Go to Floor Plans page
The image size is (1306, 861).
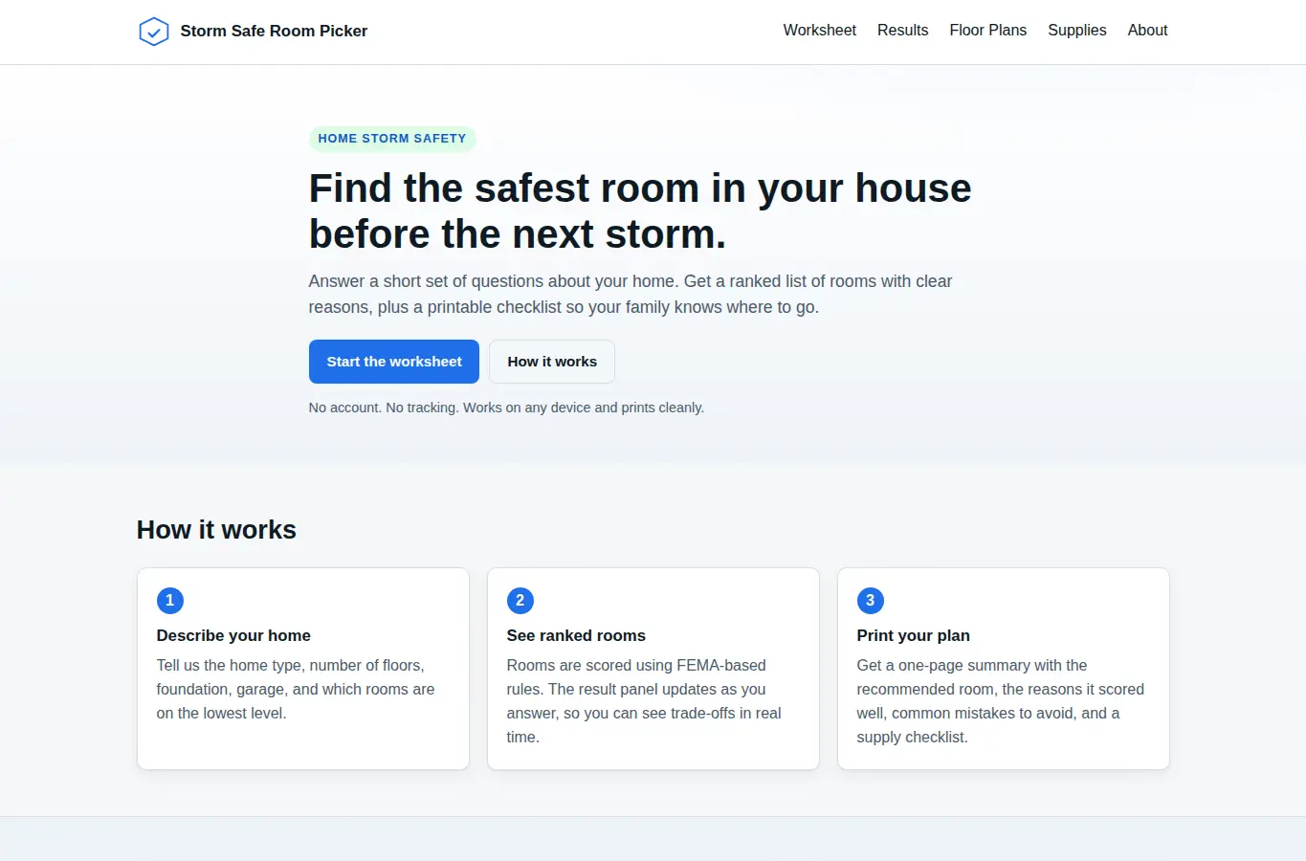tap(987, 31)
